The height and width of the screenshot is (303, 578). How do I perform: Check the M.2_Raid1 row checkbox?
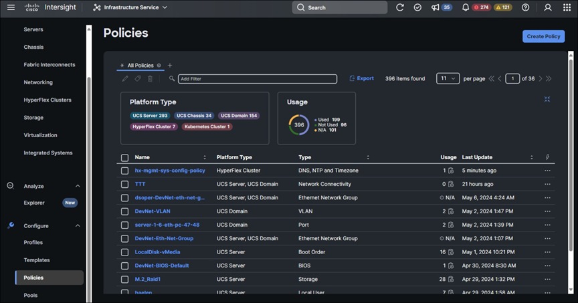[x=124, y=280]
